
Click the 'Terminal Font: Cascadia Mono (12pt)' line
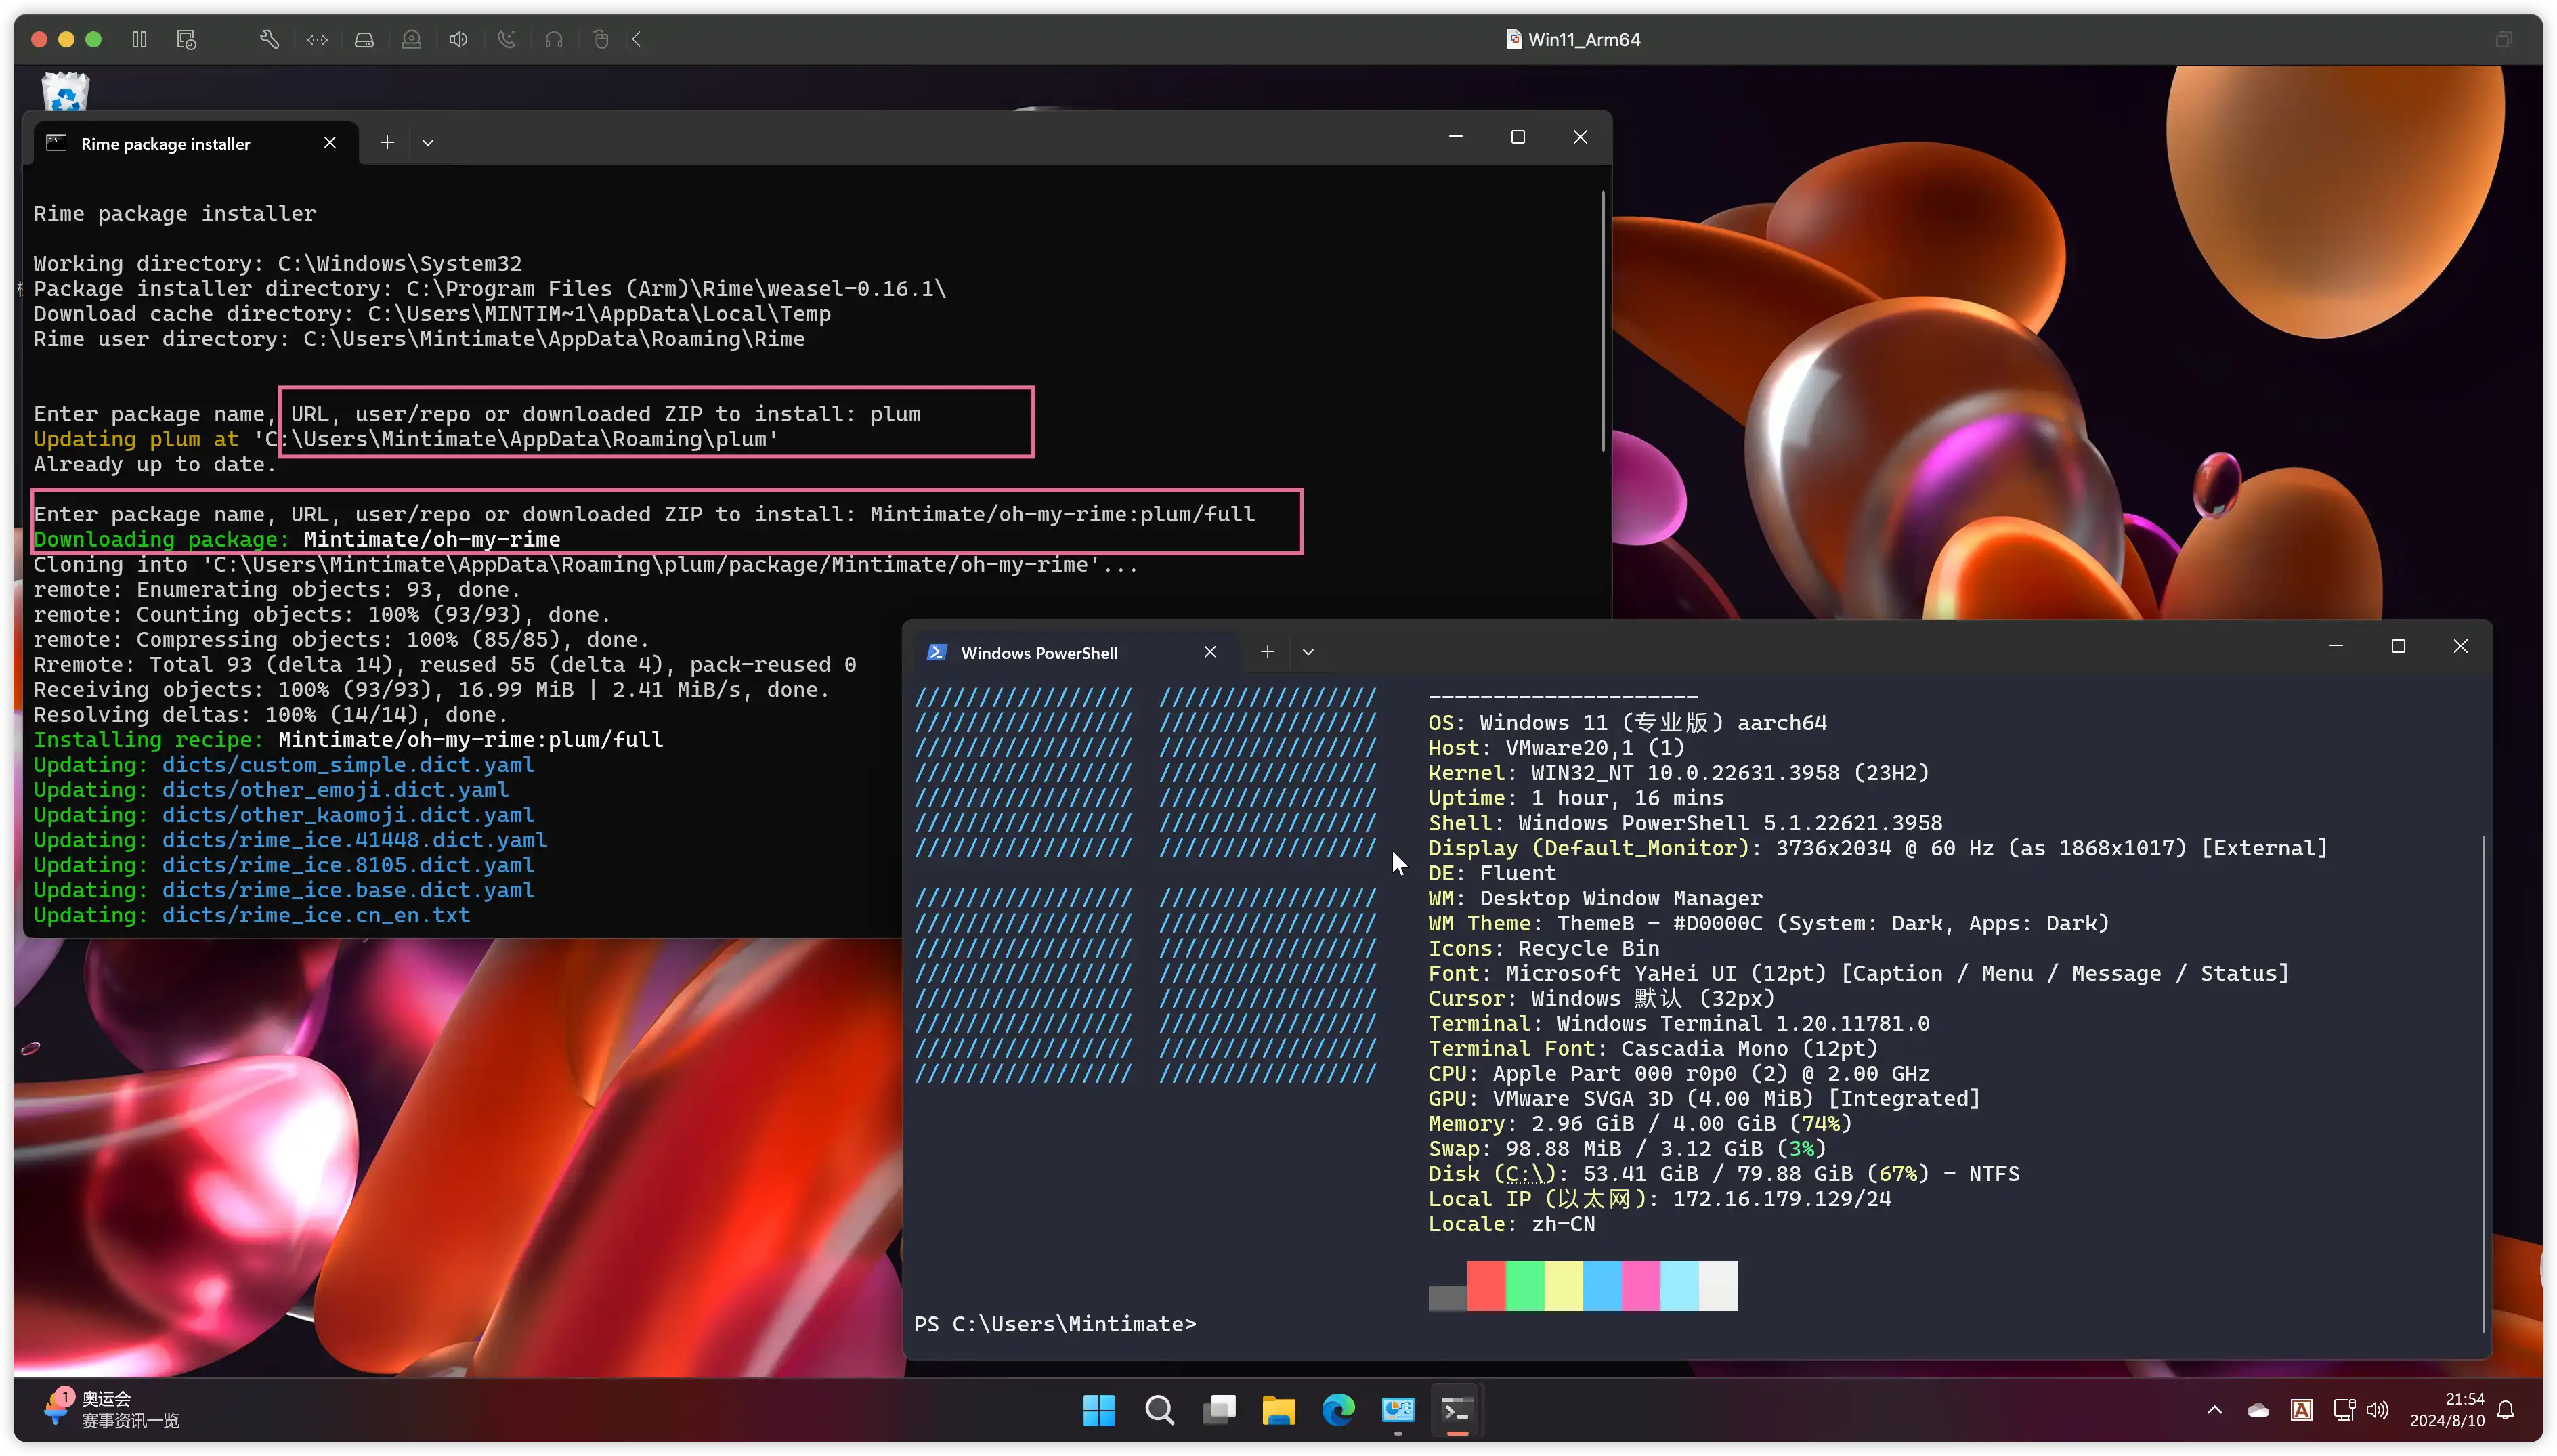click(1652, 1048)
